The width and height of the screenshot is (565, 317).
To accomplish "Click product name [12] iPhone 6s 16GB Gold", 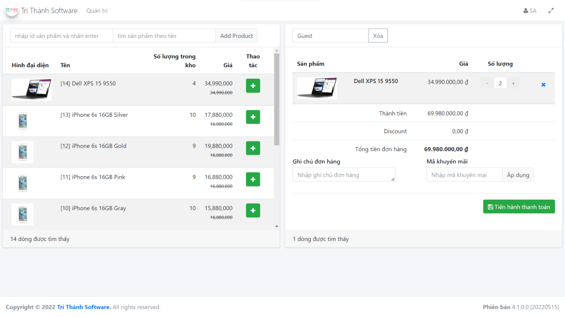I will [x=93, y=146].
